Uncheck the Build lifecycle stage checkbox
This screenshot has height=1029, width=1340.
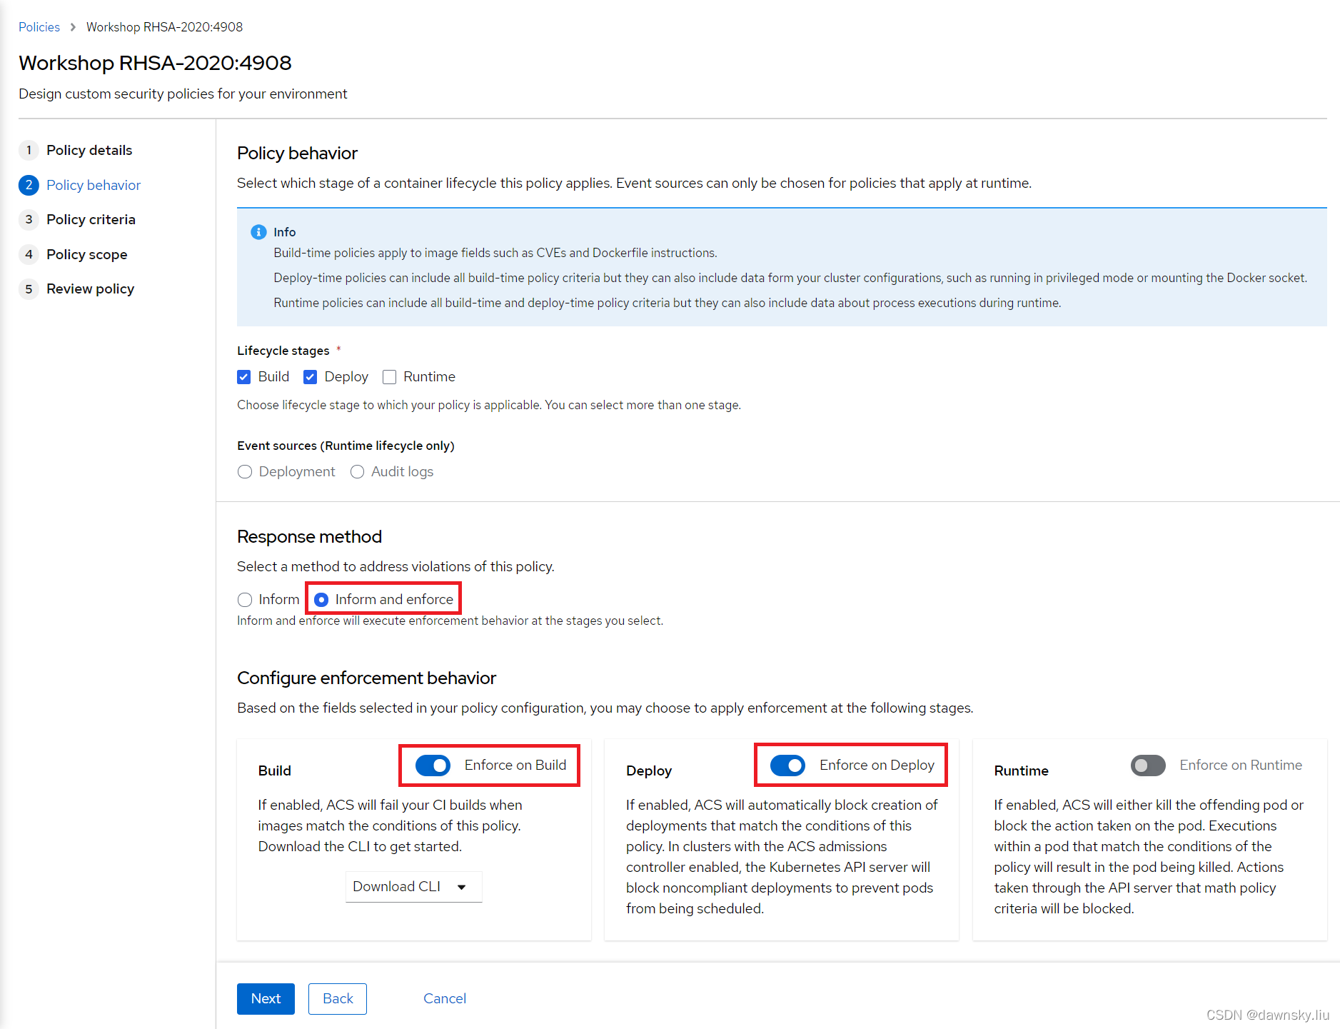(x=244, y=377)
